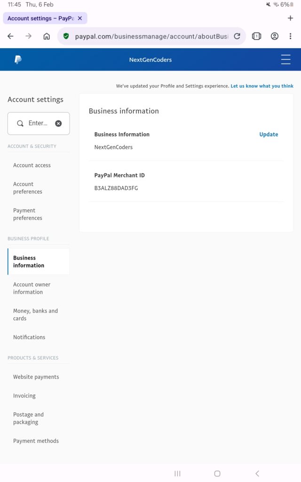Open Website payments settings
The height and width of the screenshot is (482, 301).
[36, 377]
